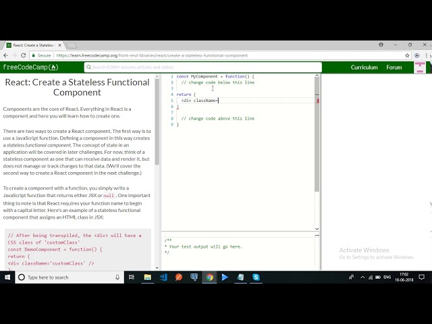Image resolution: width=432 pixels, height=324 pixels.
Task: Click the battery icon in the system tray
Action: 378,277
